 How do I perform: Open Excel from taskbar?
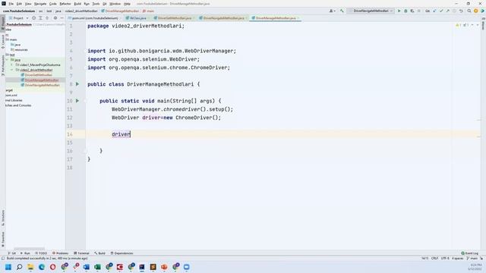[97, 267]
